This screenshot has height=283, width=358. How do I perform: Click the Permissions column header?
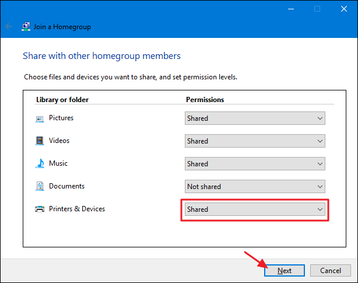[205, 100]
